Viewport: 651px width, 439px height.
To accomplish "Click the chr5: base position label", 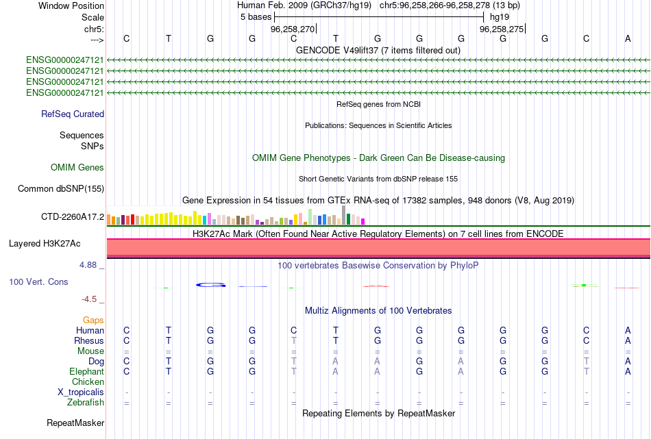I will tap(94, 29).
